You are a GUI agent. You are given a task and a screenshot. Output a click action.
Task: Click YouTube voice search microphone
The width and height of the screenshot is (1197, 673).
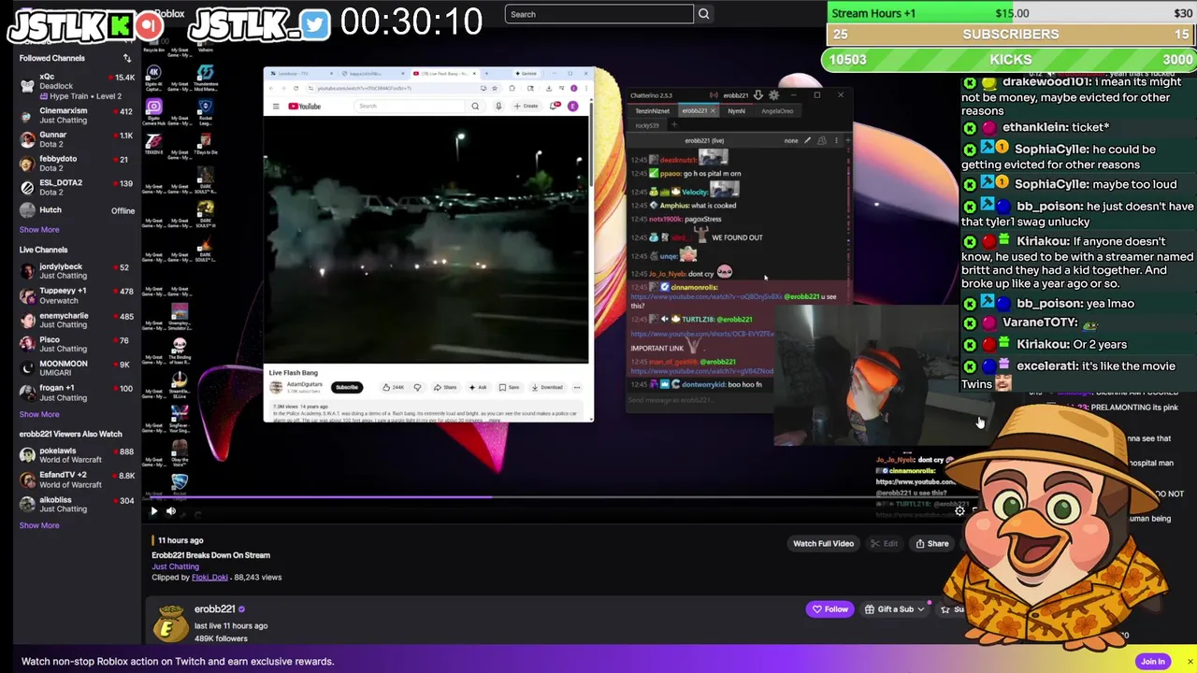pos(498,107)
